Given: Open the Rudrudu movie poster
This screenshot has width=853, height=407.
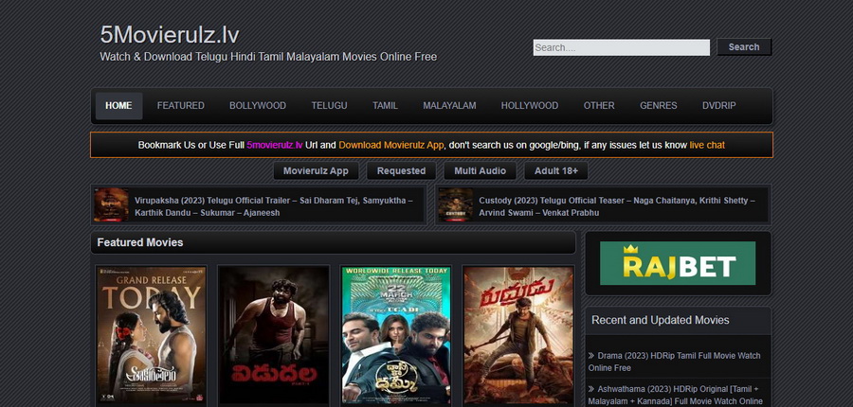Looking at the screenshot, I should [x=518, y=335].
